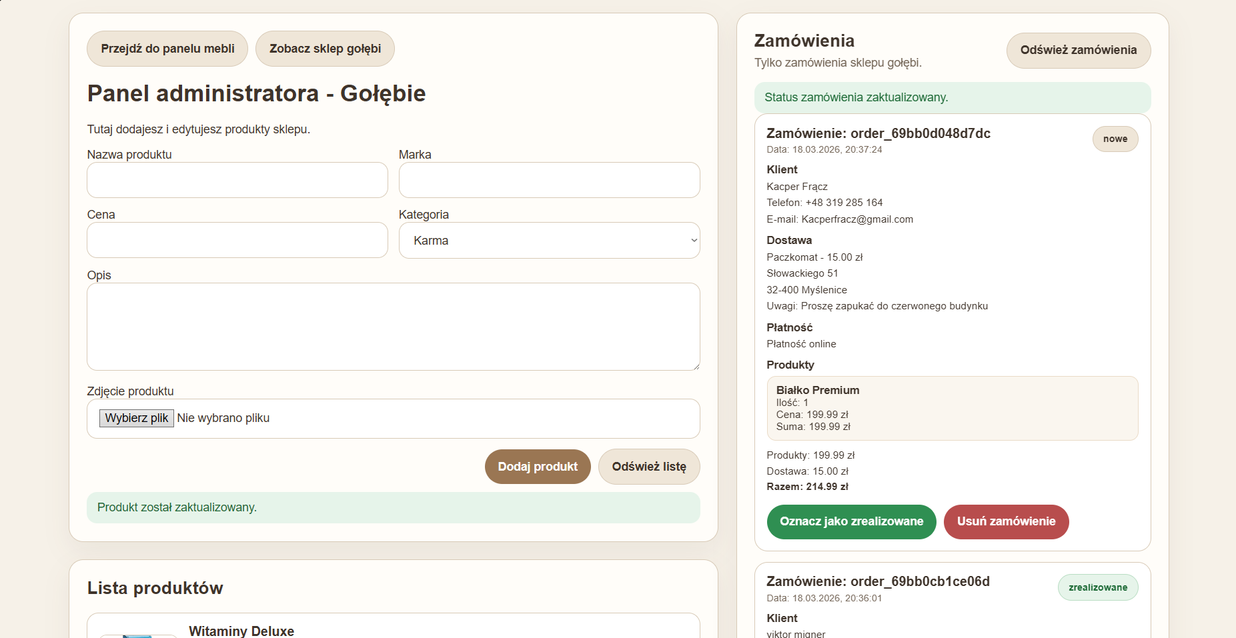1236x638 pixels.
Task: Refresh the product list with Odśwież listę
Action: 648,466
